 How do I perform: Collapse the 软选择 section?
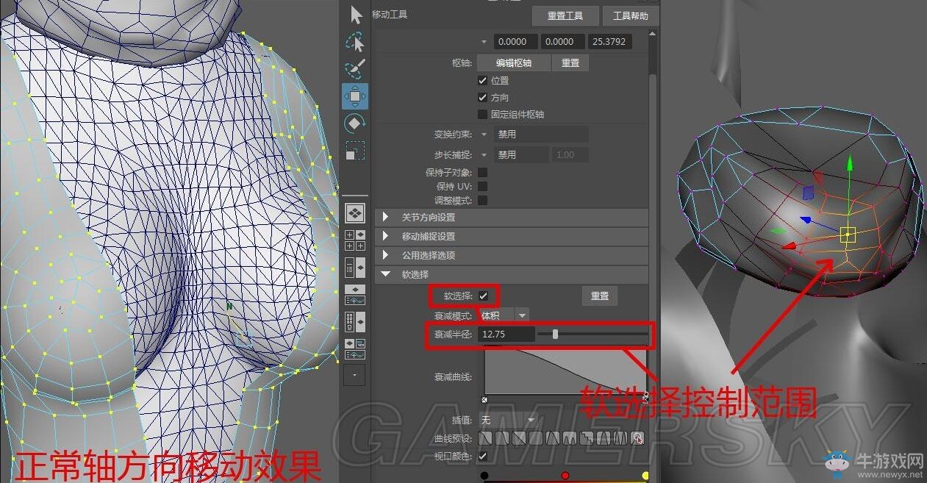tap(512, 274)
